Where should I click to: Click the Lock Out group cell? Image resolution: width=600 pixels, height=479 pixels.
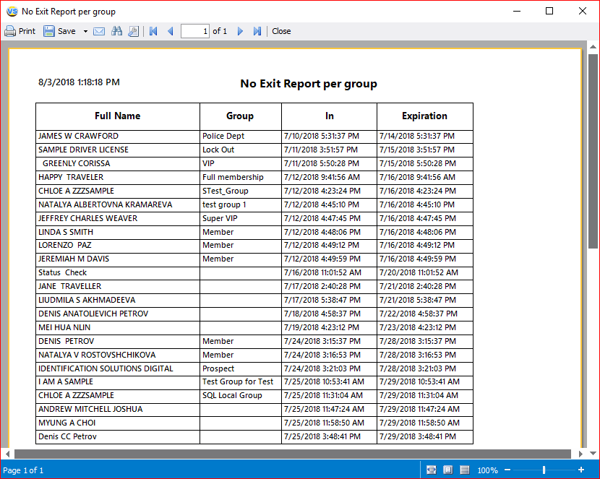[x=240, y=150]
